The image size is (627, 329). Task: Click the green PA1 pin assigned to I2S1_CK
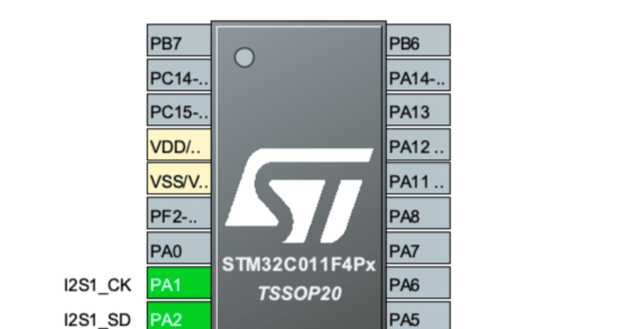[x=178, y=283]
